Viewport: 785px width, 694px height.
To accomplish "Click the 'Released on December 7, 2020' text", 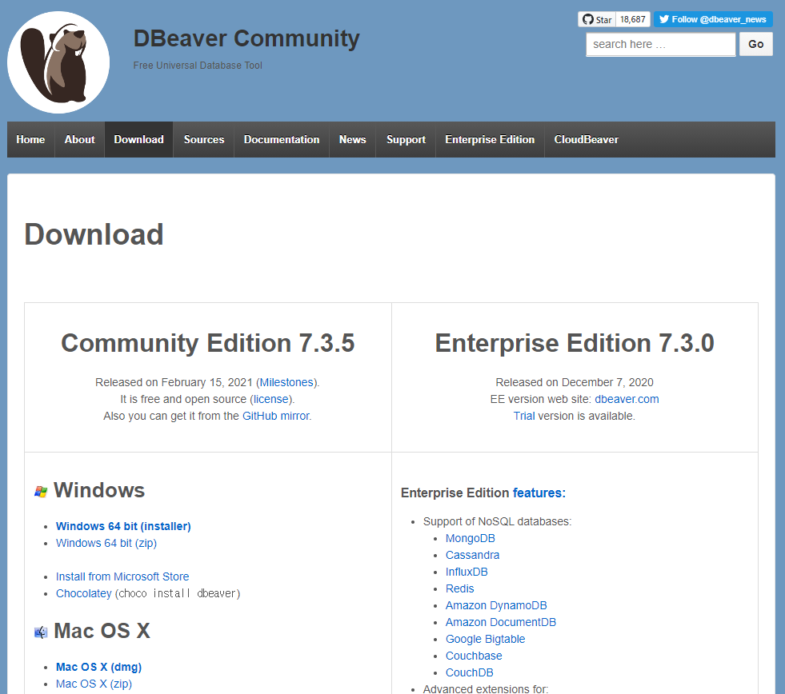I will coord(575,382).
